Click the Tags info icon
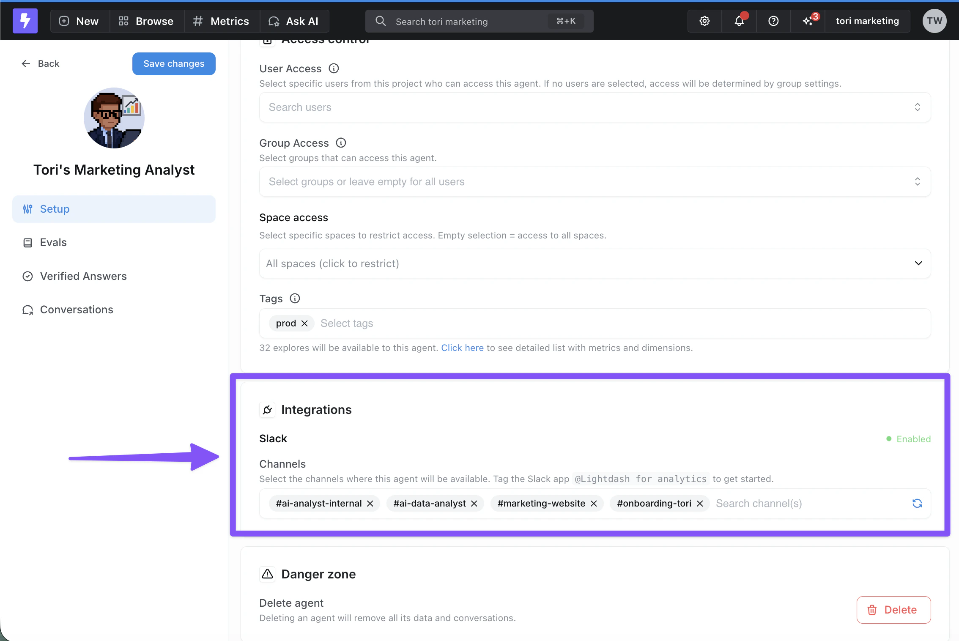 point(295,299)
